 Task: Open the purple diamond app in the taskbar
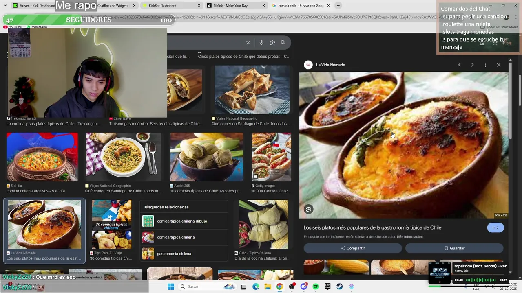point(352,287)
